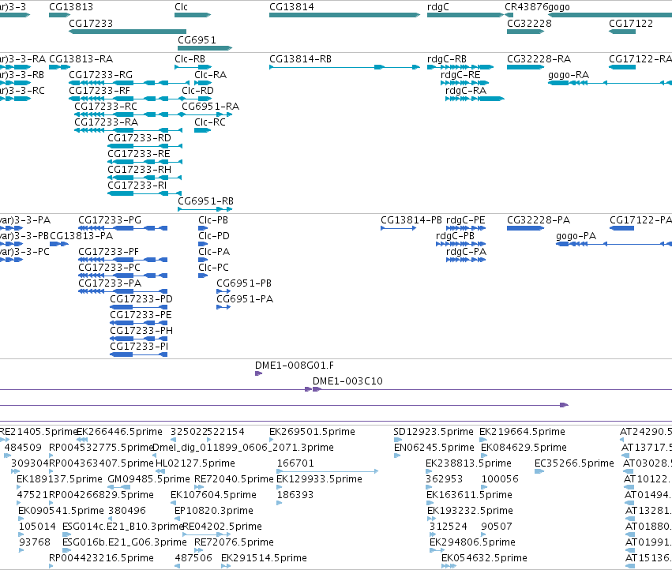Click the rdgC-RE transcript label
Viewport: 672px width, 570px height.
click(460, 74)
